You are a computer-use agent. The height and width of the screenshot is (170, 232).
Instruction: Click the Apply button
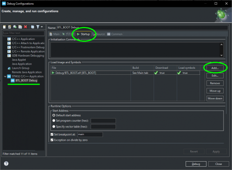[216, 151]
